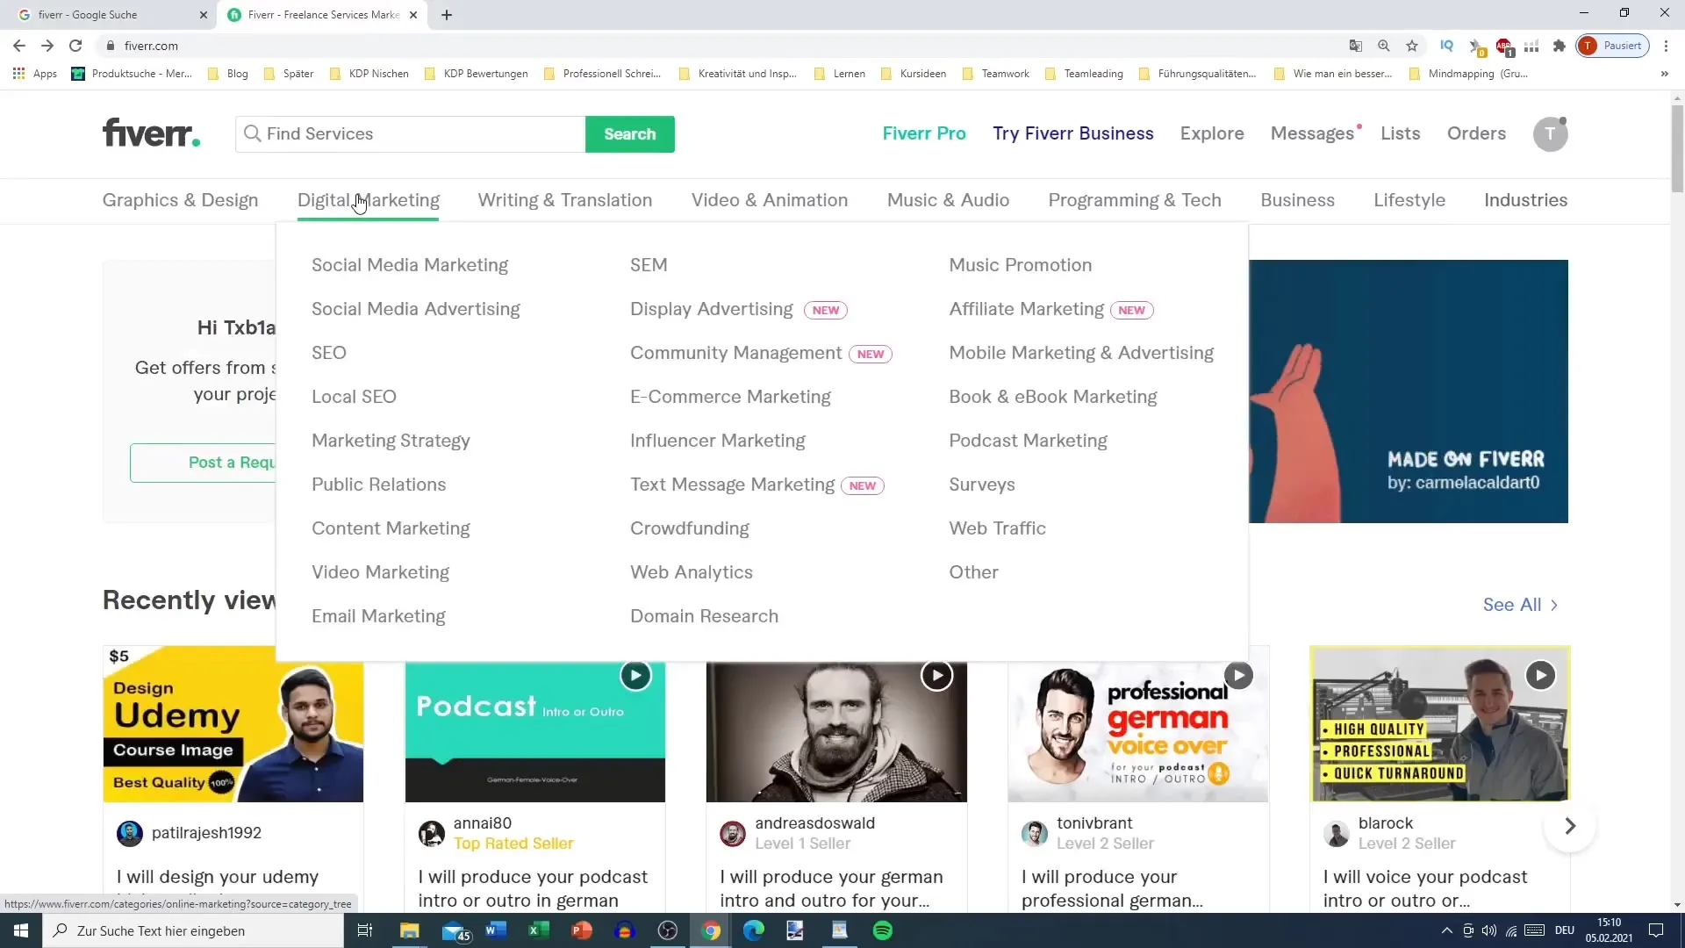1685x948 pixels.
Task: Open File Explorer from taskbar
Action: [410, 930]
